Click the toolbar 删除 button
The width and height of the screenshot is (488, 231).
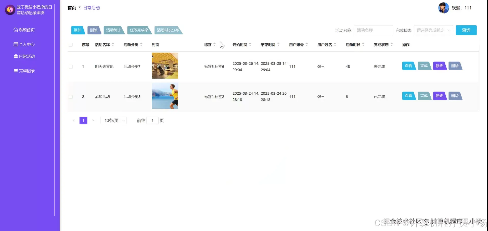click(94, 30)
